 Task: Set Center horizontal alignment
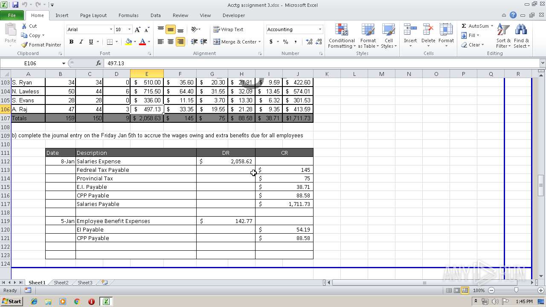tap(171, 42)
